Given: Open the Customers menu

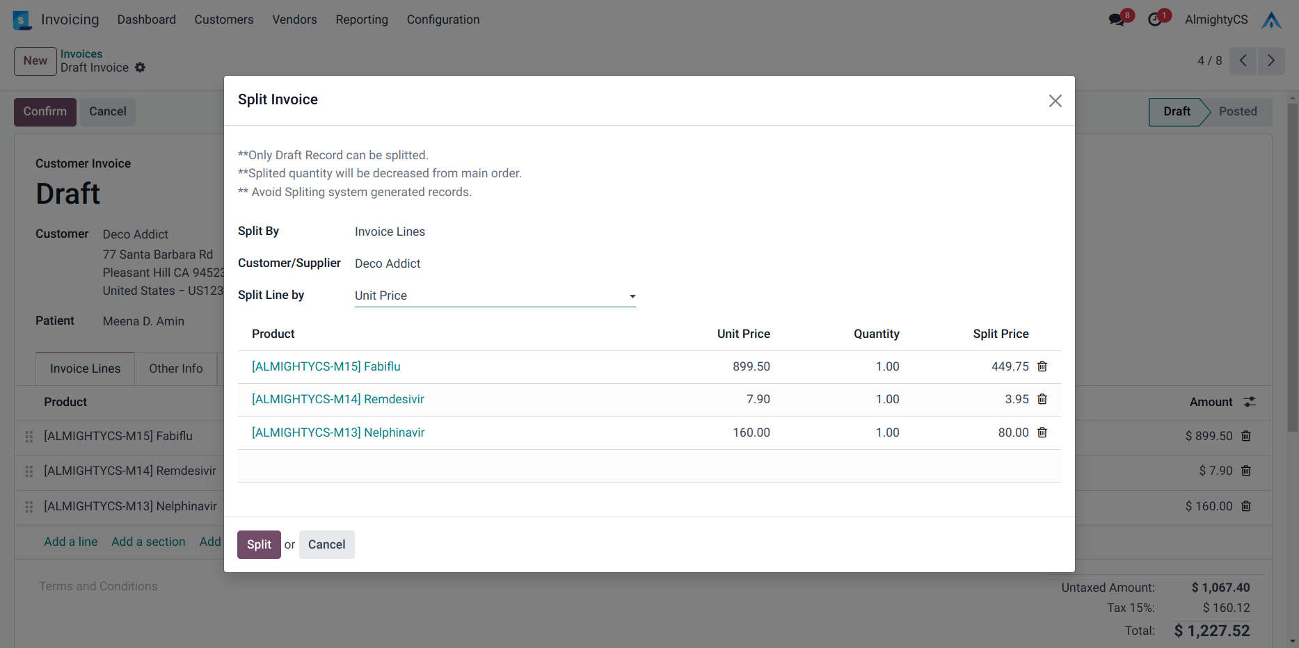Looking at the screenshot, I should point(223,19).
